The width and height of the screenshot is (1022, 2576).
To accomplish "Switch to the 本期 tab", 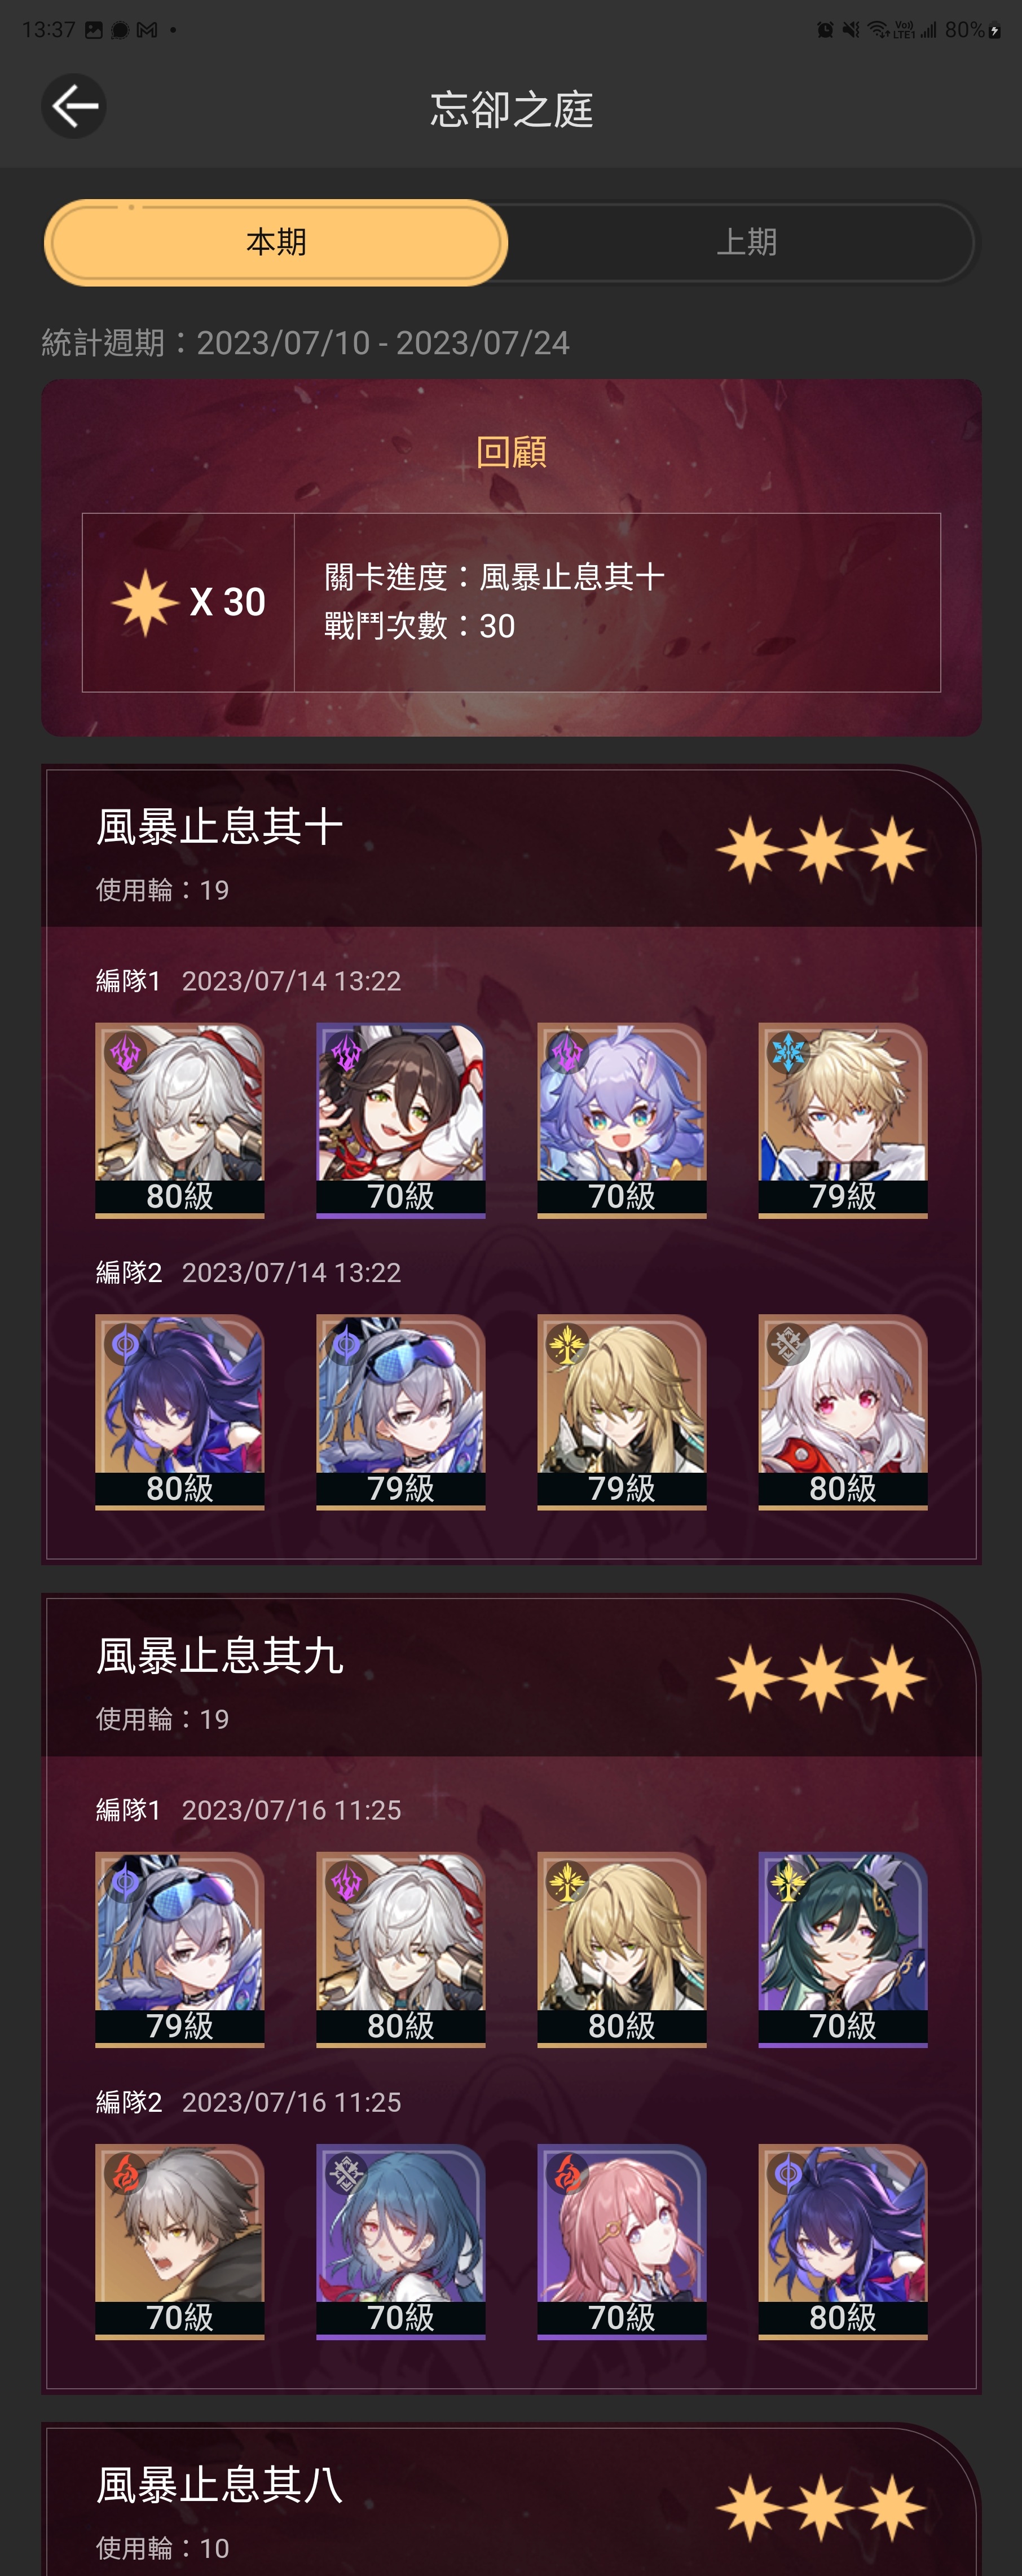I will (276, 242).
